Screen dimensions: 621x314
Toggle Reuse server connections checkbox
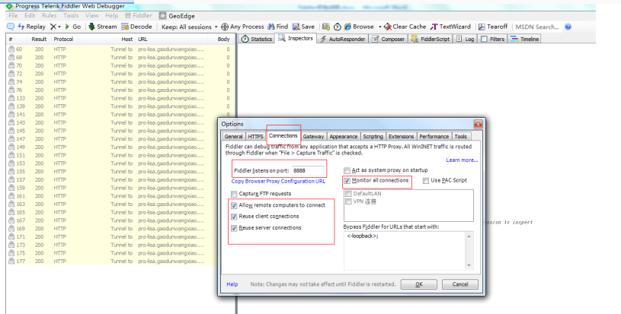pyautogui.click(x=234, y=228)
